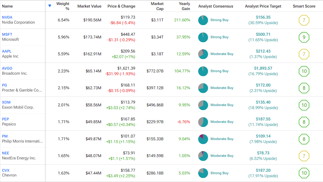Sort by Price & Change header
The width and height of the screenshot is (323, 182).
pyautogui.click(x=121, y=6)
